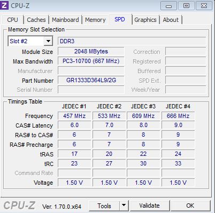Click the CPU-Z app icon in title bar
This screenshot has width=215, height=213.
point(4,5)
